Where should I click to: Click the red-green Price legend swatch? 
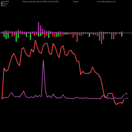pos(2,6)
